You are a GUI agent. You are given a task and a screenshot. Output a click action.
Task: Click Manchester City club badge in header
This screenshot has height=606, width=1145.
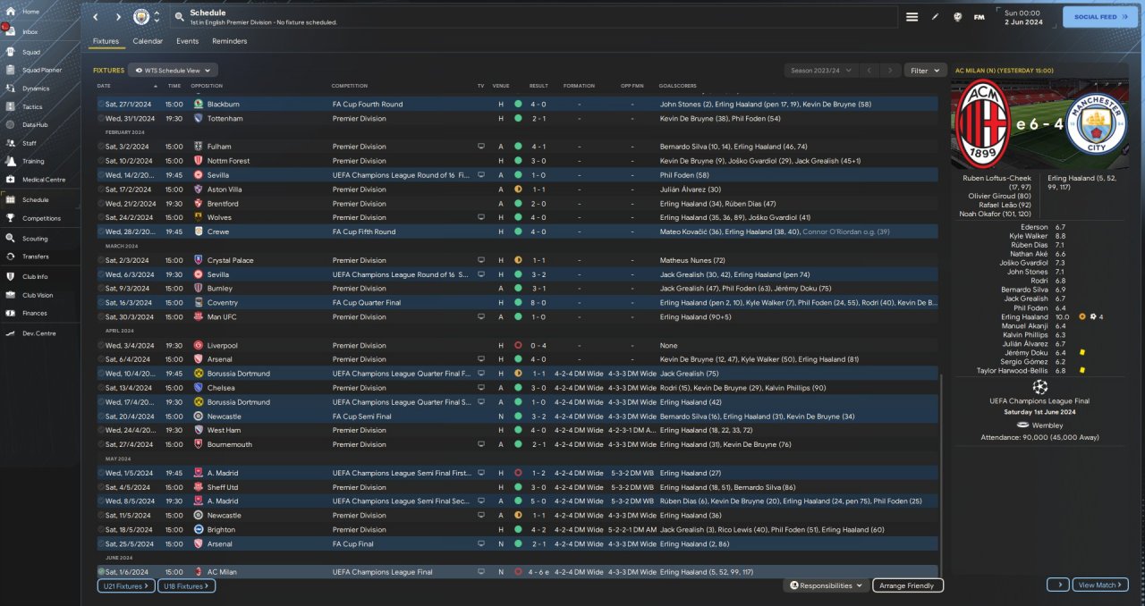[141, 17]
